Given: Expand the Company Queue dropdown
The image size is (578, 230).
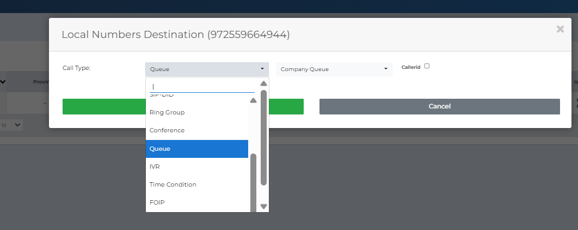Looking at the screenshot, I should click(334, 69).
